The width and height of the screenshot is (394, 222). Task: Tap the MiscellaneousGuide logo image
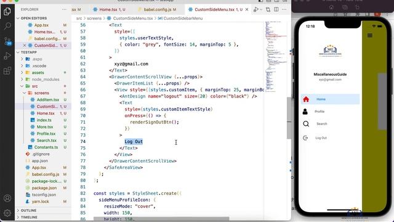(x=330, y=51)
